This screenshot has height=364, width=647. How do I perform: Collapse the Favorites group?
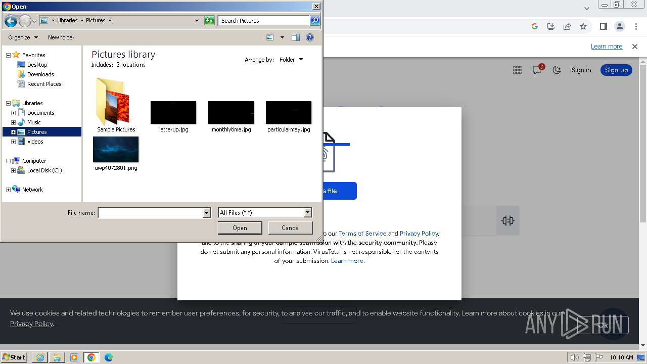tap(8, 55)
